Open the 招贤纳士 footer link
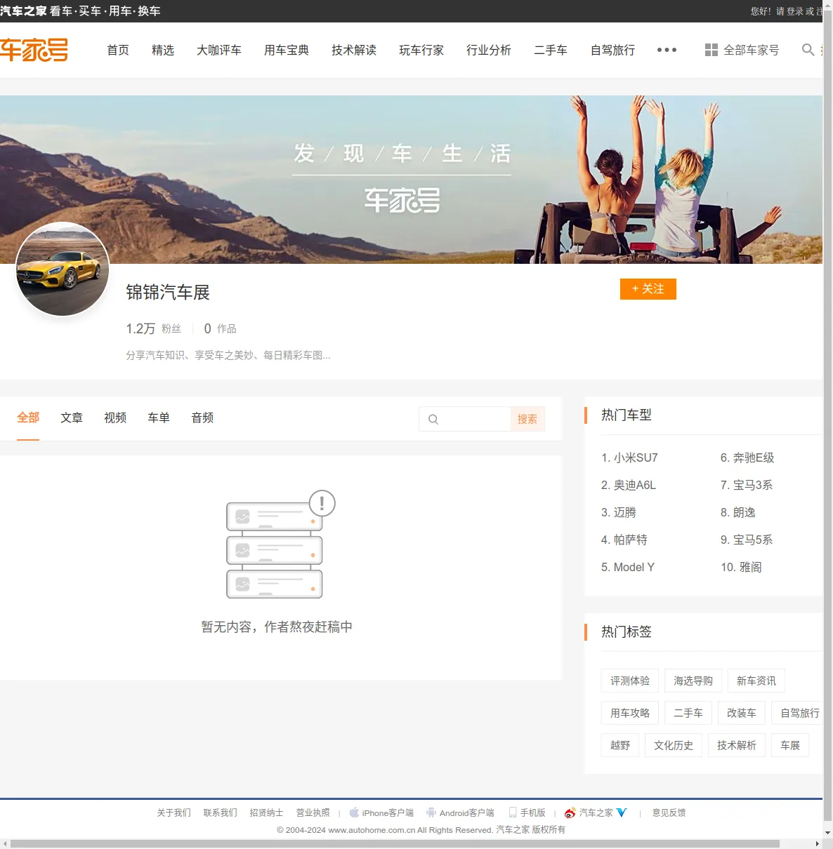This screenshot has width=833, height=849. coord(266,813)
